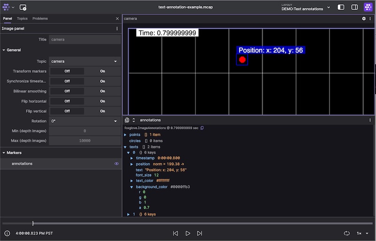This screenshot has width=376, height=241.
Task: Start playback with play button
Action: click(188, 233)
